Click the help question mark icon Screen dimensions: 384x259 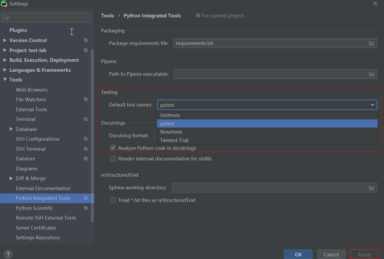(8, 254)
